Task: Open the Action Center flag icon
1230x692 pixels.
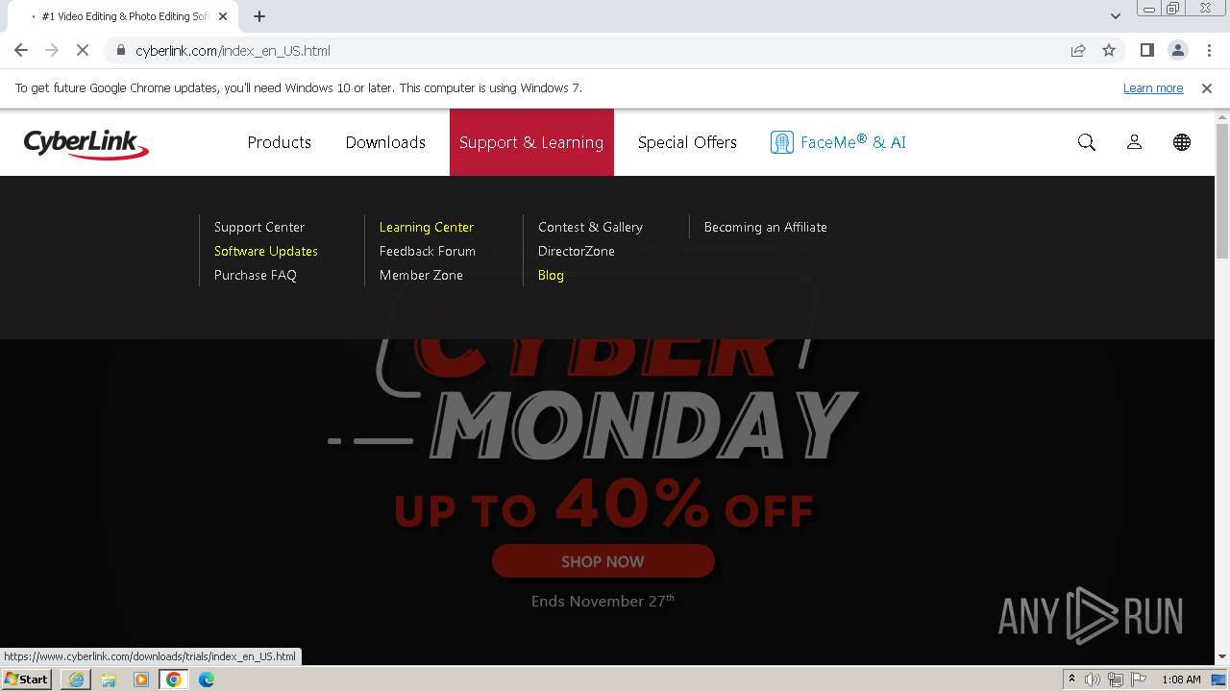Action: [x=1138, y=680]
